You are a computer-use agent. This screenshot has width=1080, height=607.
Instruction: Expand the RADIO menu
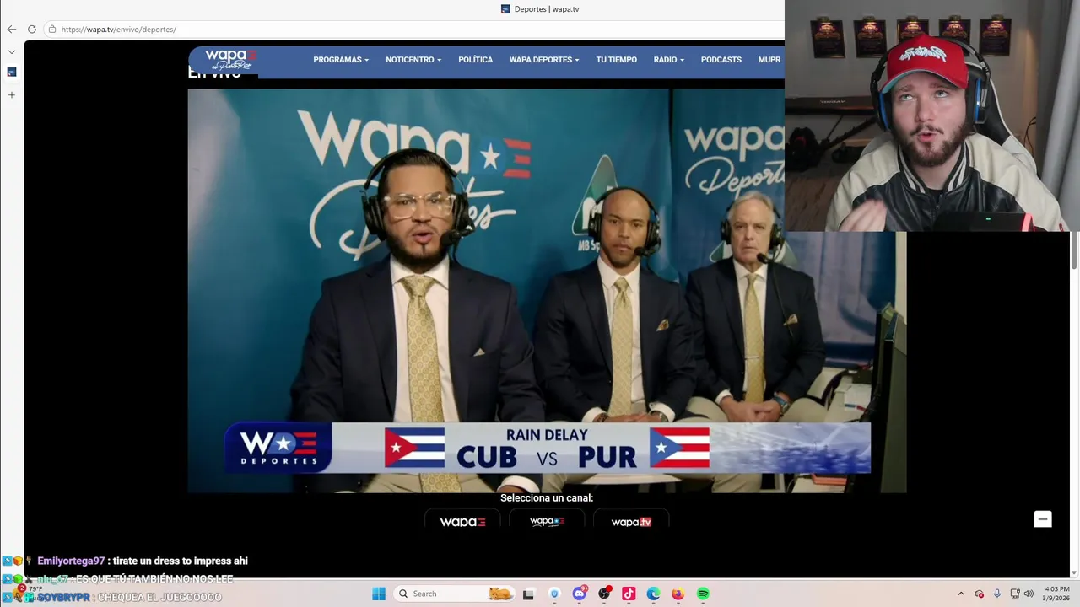tap(668, 60)
